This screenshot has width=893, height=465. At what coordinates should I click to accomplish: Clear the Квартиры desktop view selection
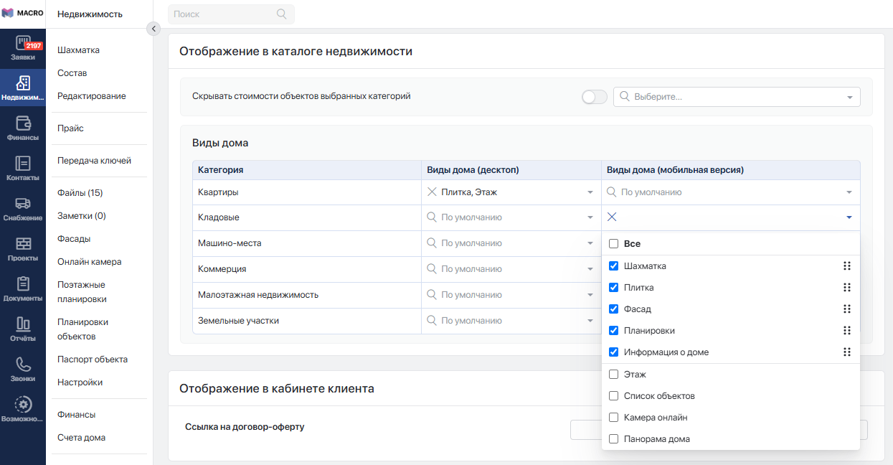coord(432,192)
